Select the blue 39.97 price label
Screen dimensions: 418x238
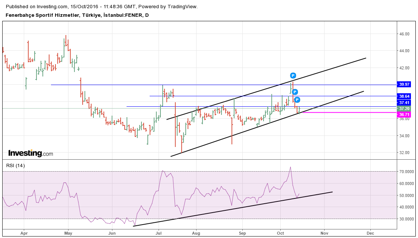coord(404,84)
